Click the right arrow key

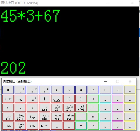[x=32, y=108]
